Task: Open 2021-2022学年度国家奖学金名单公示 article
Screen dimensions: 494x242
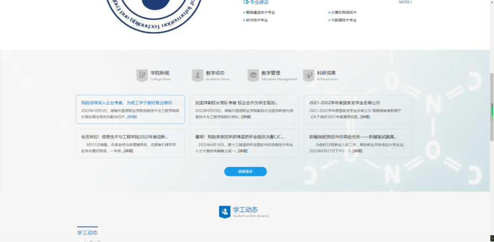Action: click(x=345, y=103)
